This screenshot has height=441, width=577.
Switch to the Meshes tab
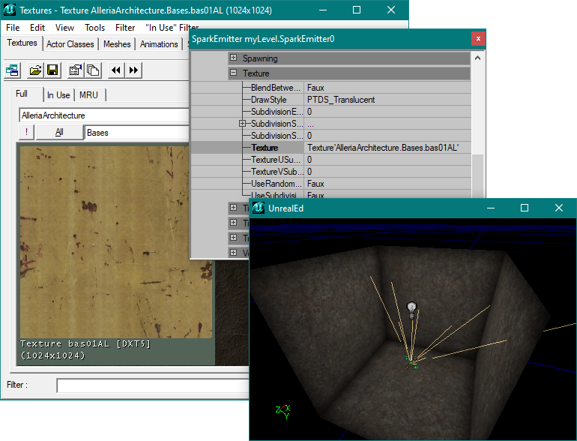[117, 44]
